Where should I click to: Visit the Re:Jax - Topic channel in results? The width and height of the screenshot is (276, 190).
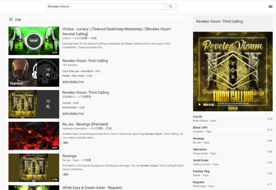(x=71, y=160)
